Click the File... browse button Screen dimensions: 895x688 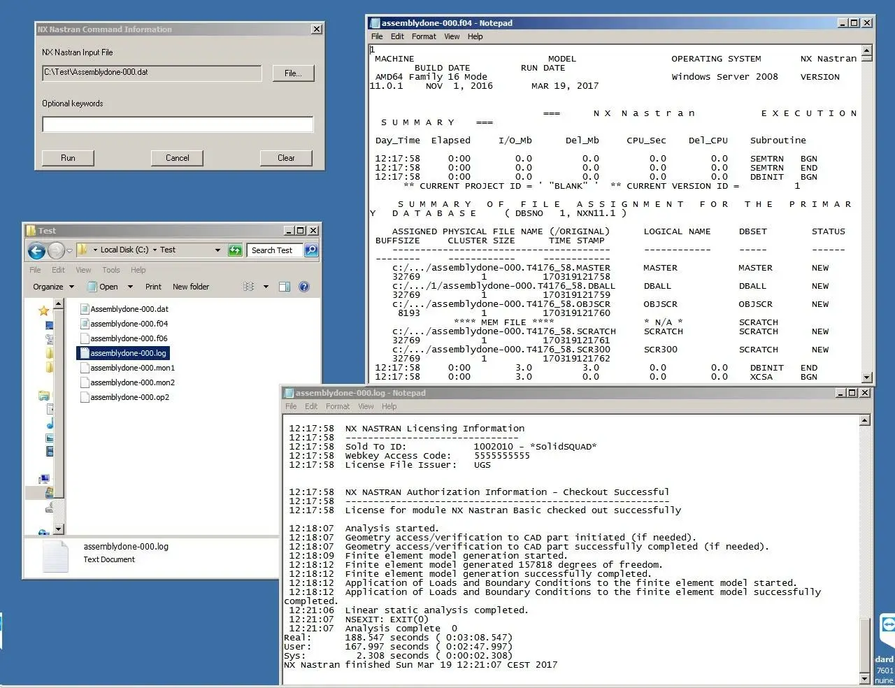click(x=293, y=73)
